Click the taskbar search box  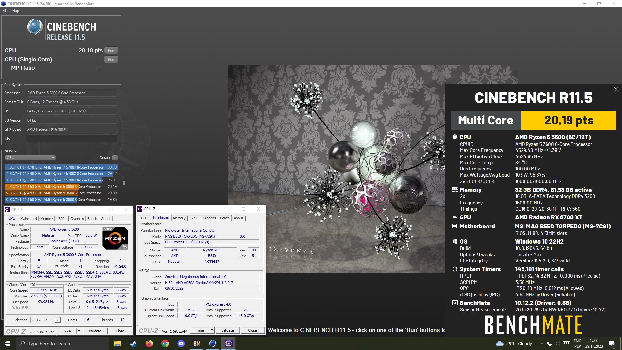coord(62,344)
